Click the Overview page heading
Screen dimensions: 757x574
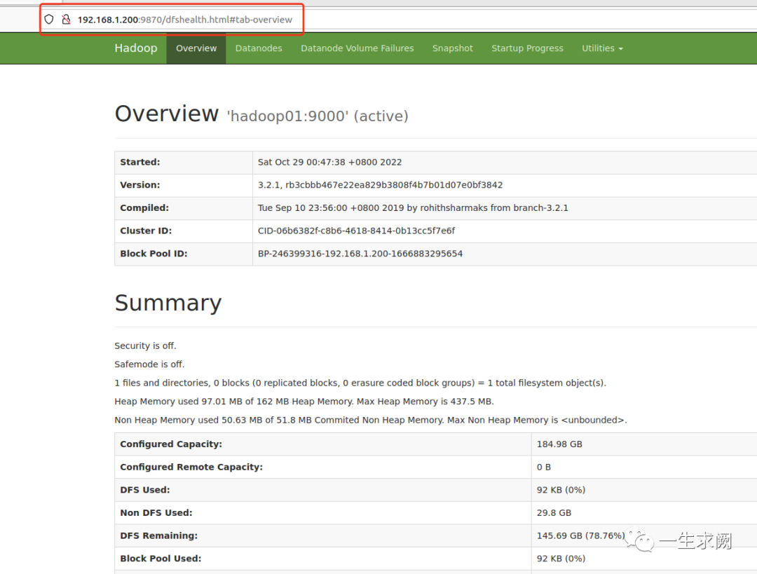[x=167, y=114]
